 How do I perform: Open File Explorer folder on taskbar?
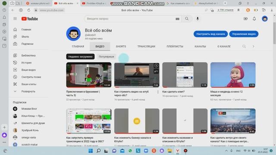(169, 151)
